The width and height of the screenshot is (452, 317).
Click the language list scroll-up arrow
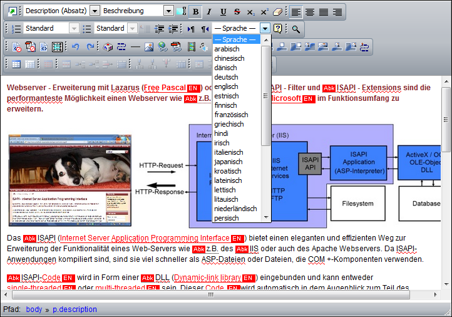click(266, 40)
